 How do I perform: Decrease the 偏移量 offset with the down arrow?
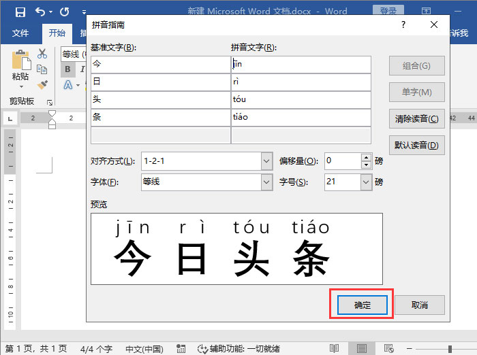click(367, 165)
